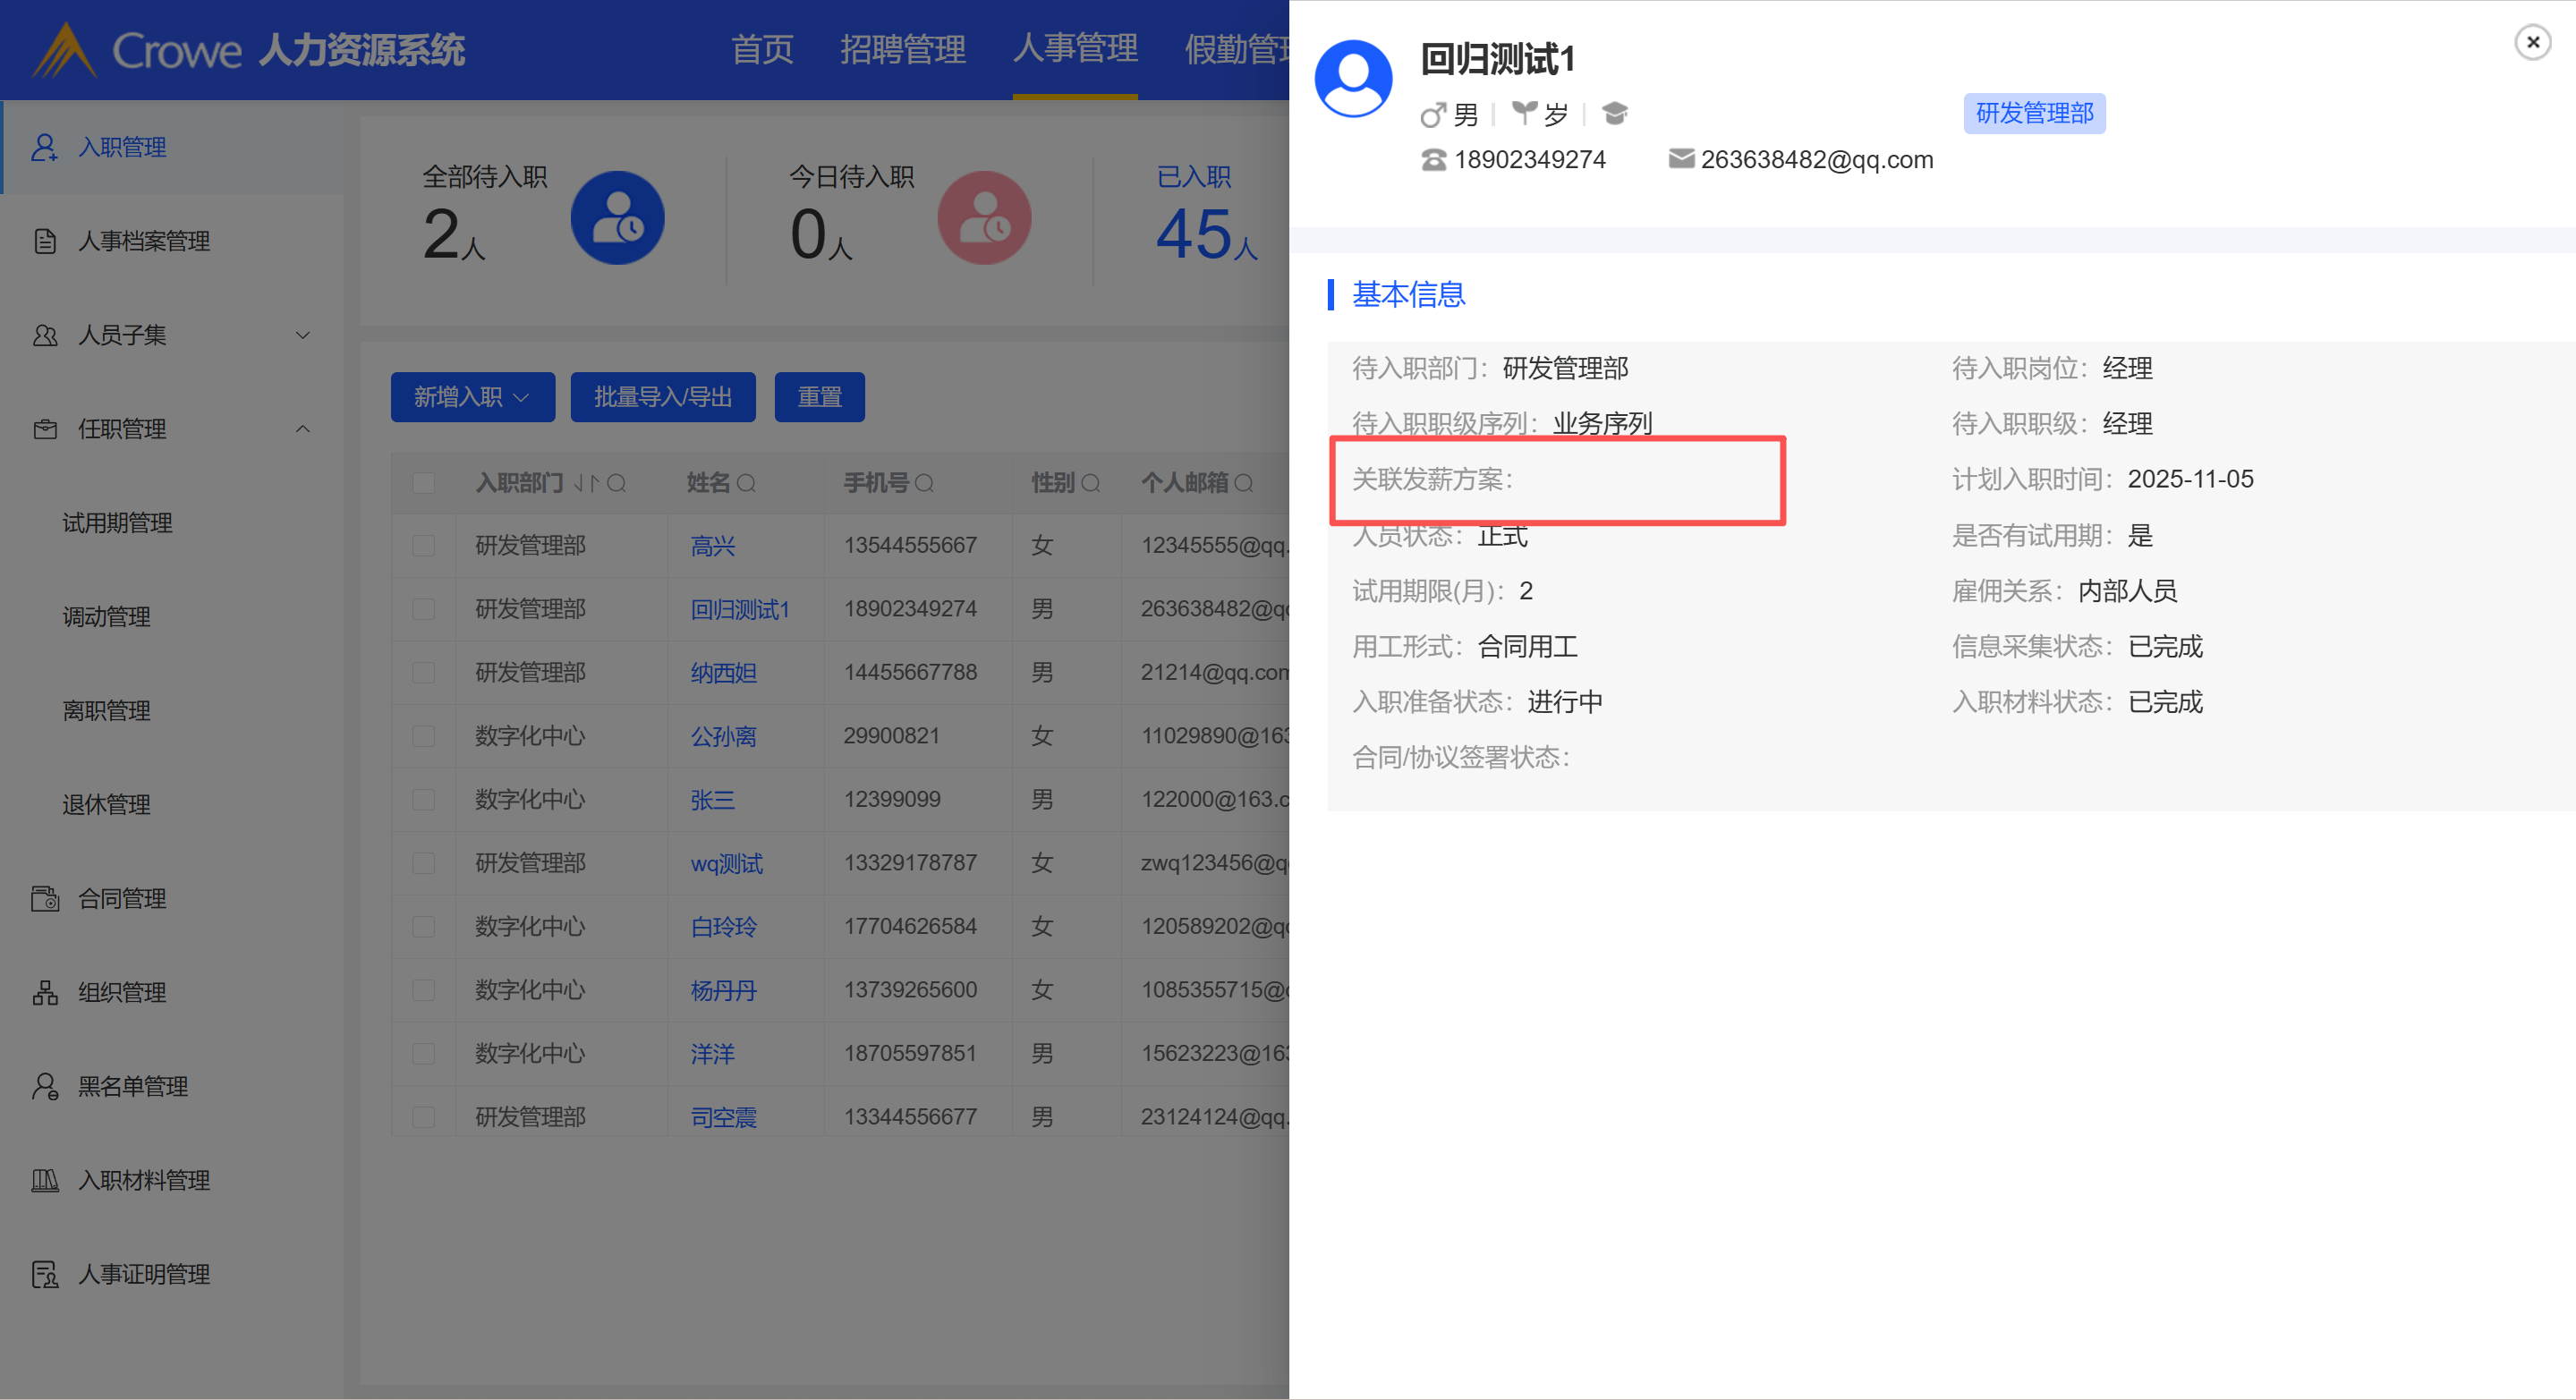Check the box next to 纳西妲 row

424,673
